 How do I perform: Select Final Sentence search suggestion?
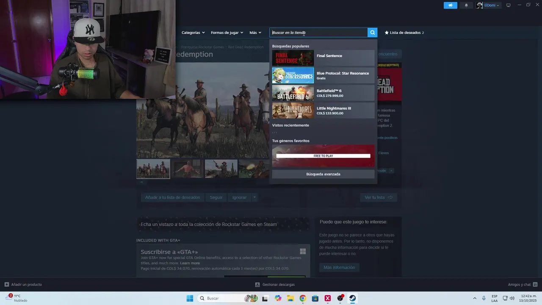(x=323, y=58)
